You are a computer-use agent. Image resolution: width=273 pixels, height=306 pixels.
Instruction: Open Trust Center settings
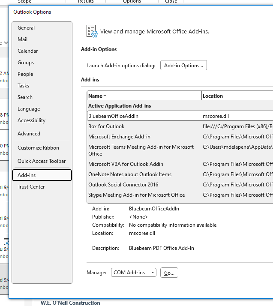coord(42,187)
